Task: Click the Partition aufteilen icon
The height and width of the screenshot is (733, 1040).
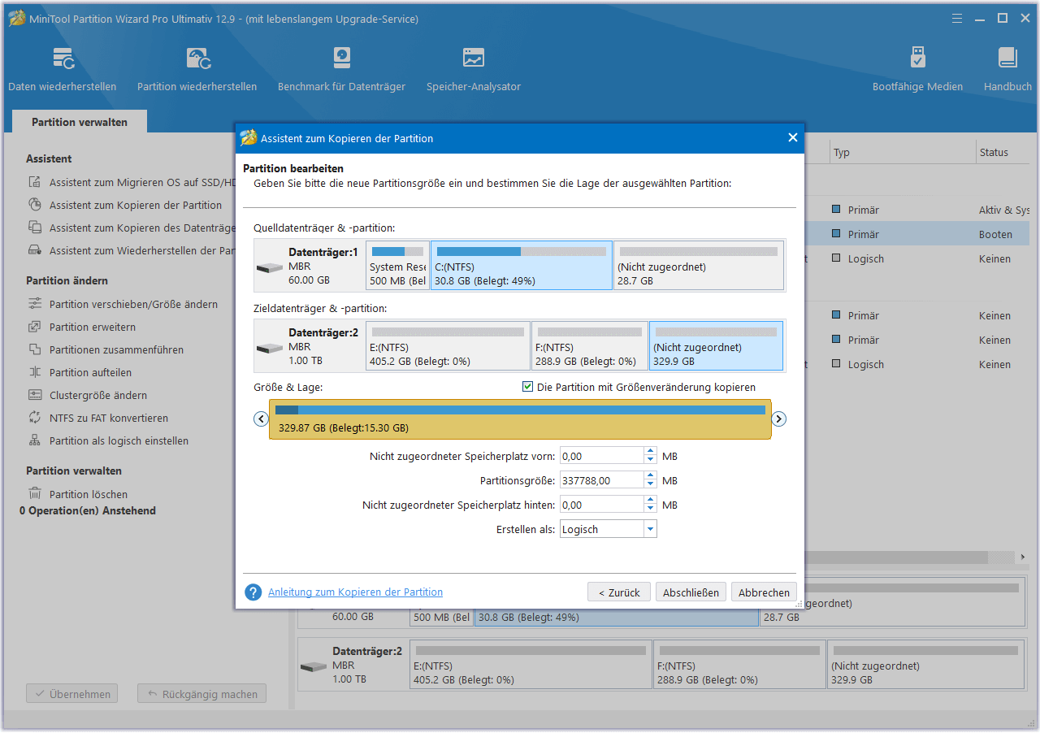Action: [x=35, y=372]
